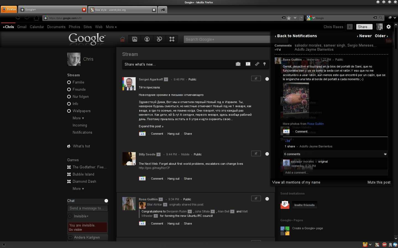Add a link with the chain icon

[257, 64]
